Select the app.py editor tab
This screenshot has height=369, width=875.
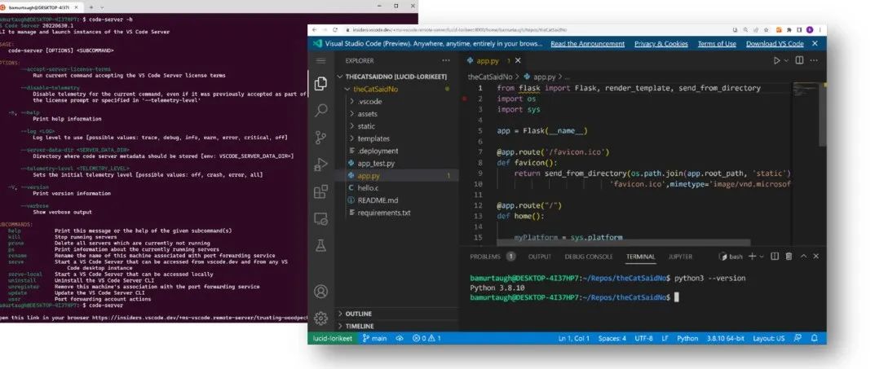[488, 60]
